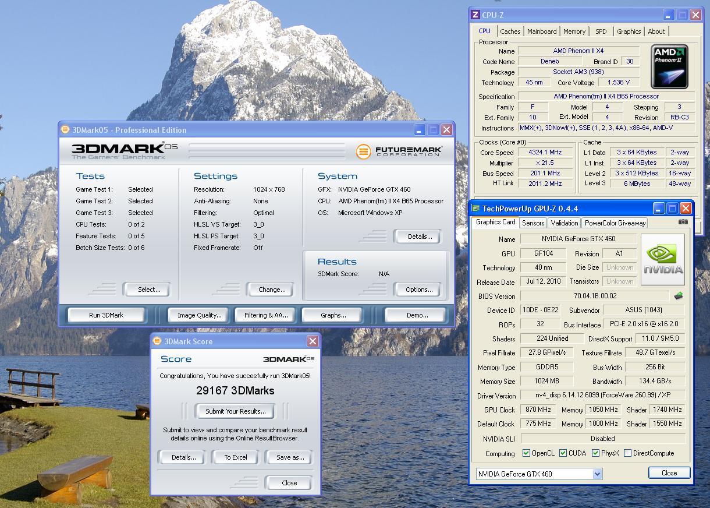
Task: Click the GPU-Z screenshot camera icon
Action: click(683, 222)
